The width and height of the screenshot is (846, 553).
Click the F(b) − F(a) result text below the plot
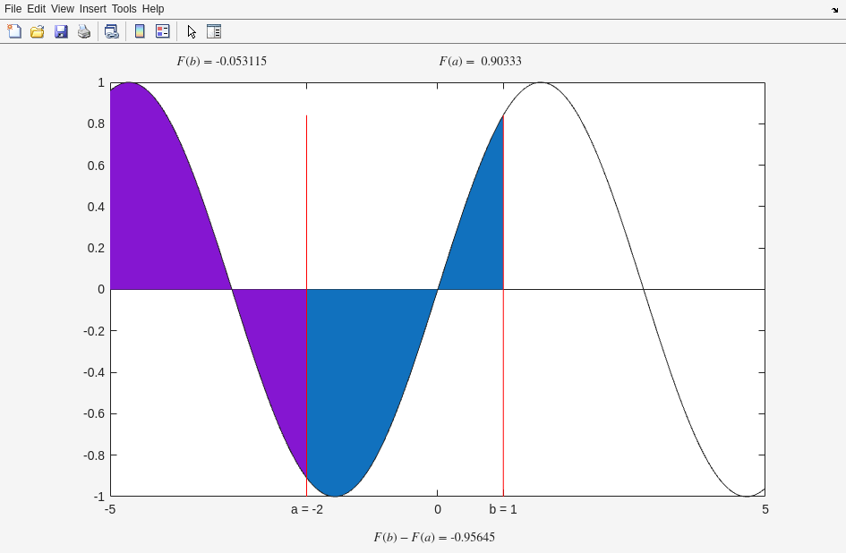[x=434, y=538]
